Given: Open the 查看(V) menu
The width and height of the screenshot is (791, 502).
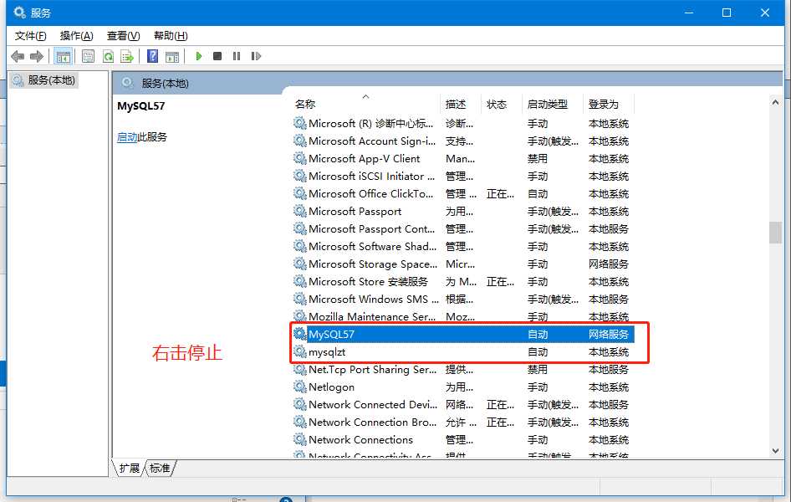Looking at the screenshot, I should 123,36.
